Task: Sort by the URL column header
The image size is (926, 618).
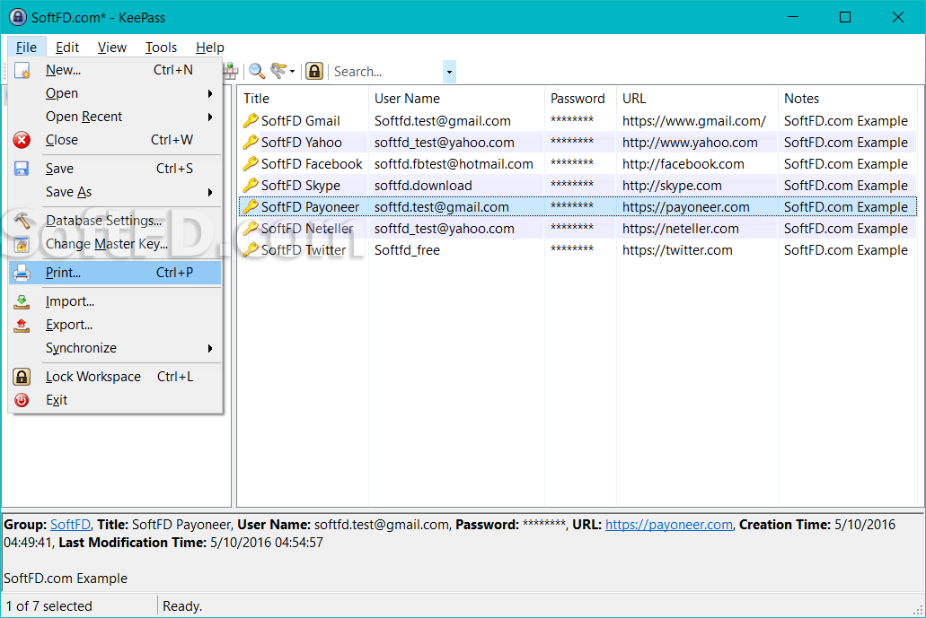Action: [698, 99]
